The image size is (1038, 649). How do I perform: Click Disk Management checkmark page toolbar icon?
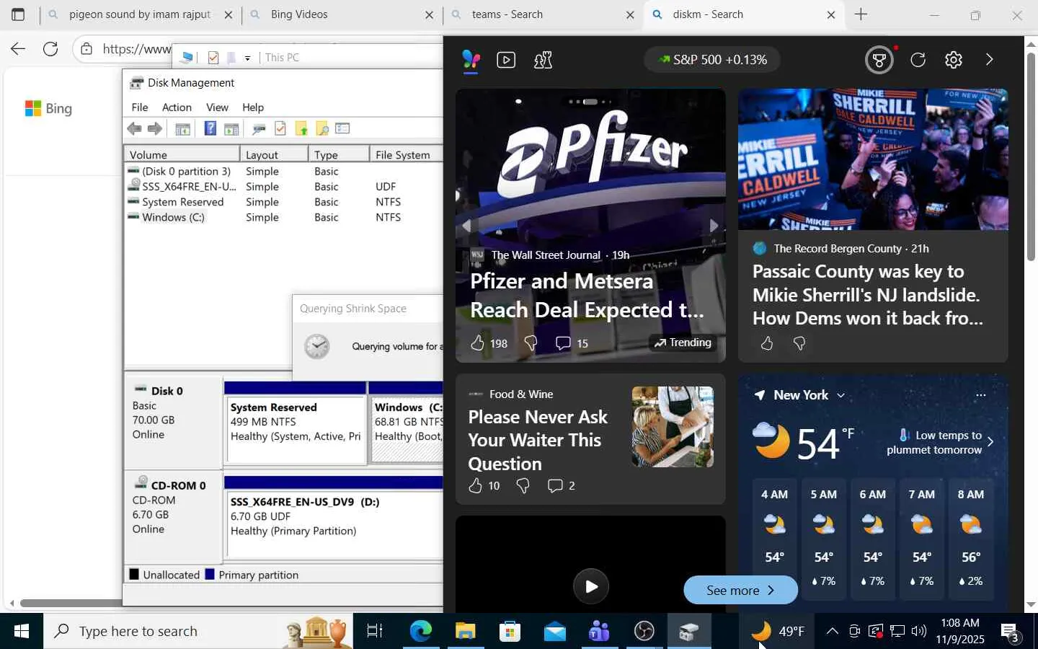[280, 128]
